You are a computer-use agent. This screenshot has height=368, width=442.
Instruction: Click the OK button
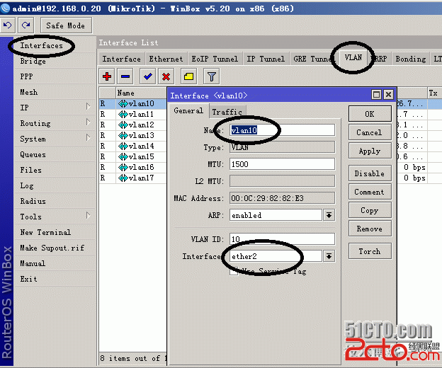(370, 114)
